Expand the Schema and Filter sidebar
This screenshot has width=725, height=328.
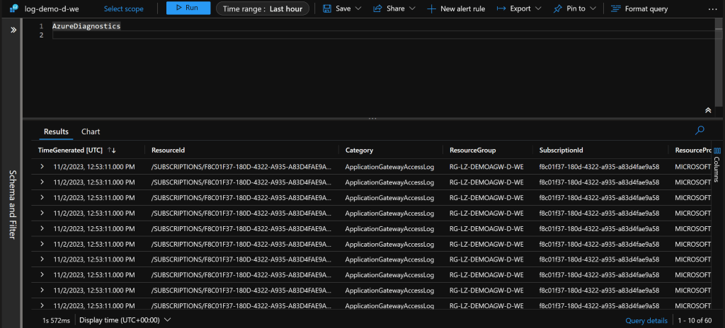click(12, 30)
